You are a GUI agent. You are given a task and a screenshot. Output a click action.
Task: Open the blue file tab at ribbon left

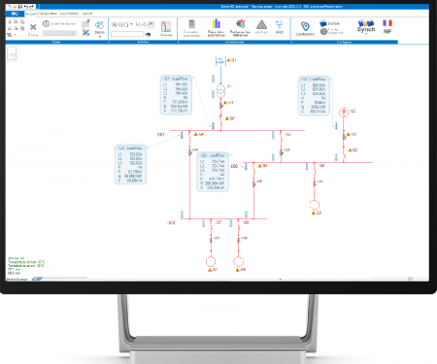tap(15, 14)
